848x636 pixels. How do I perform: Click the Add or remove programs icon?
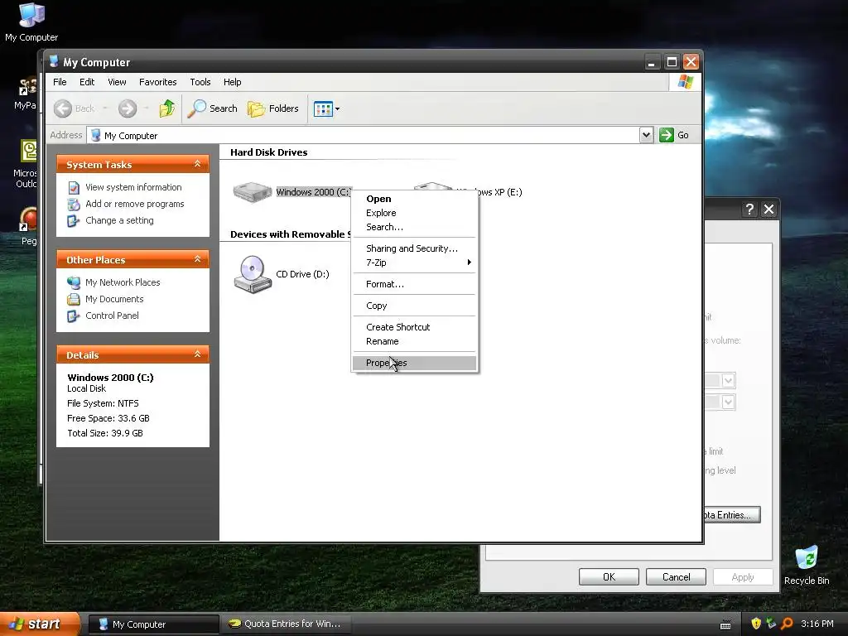[74, 205]
